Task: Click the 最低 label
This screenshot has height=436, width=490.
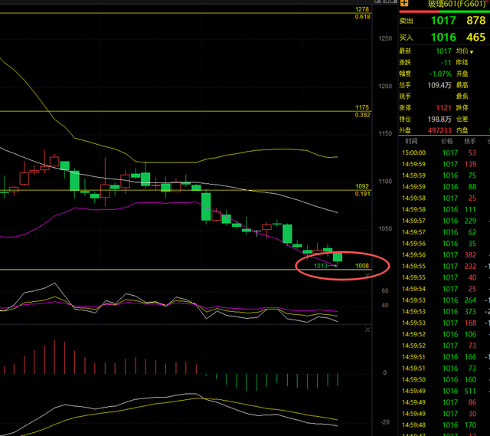Action: [462, 97]
